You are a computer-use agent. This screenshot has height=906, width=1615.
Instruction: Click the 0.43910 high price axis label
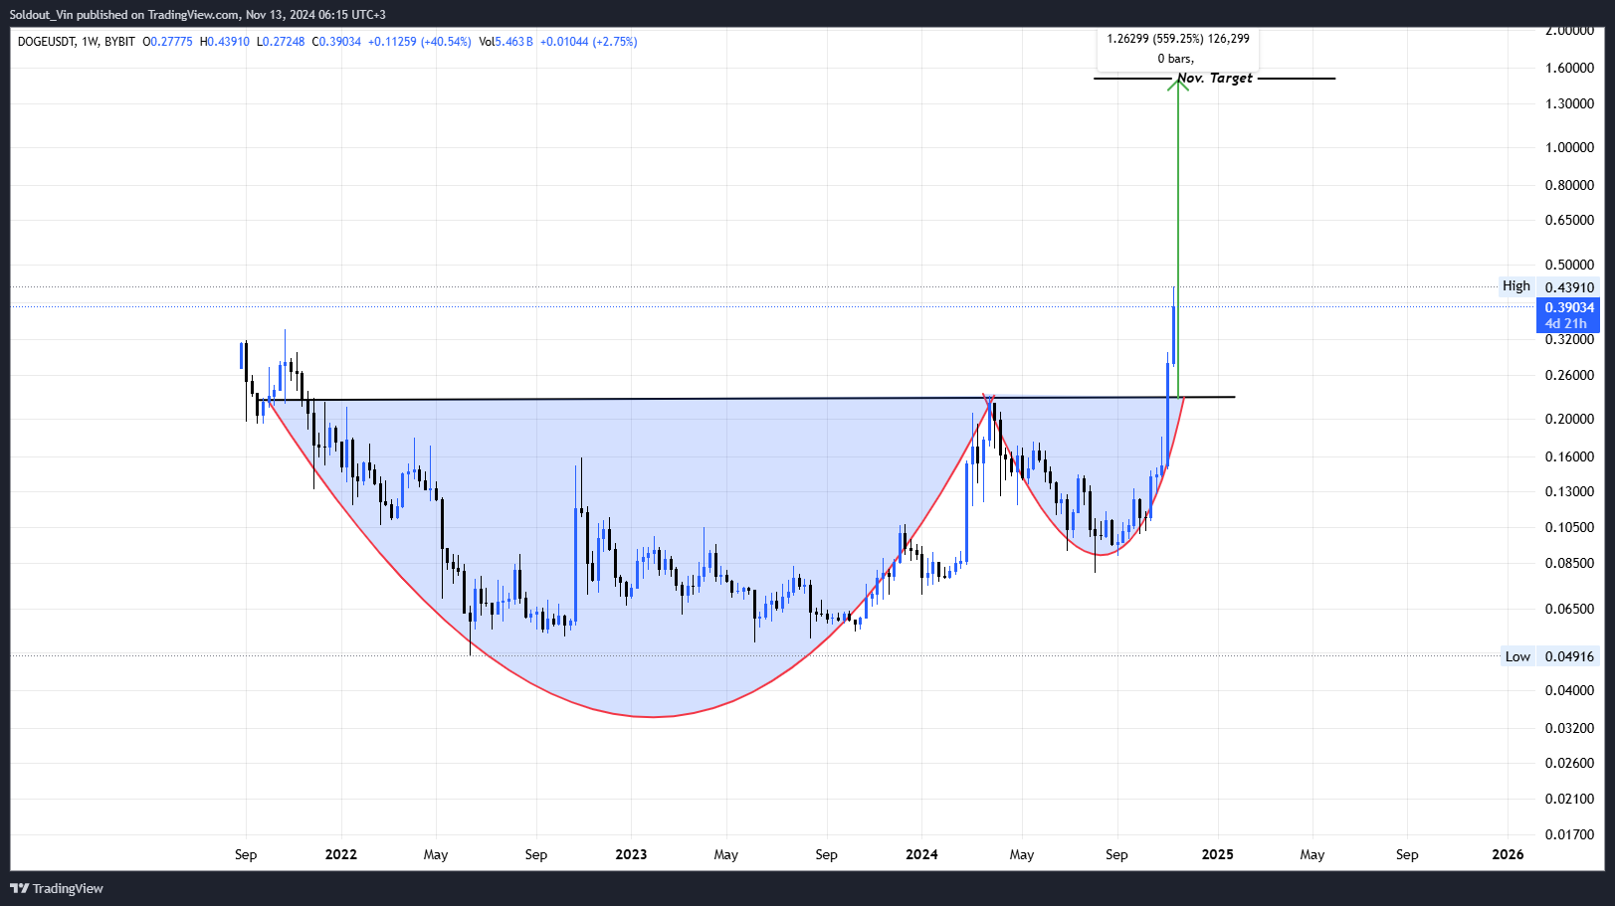click(x=1569, y=287)
